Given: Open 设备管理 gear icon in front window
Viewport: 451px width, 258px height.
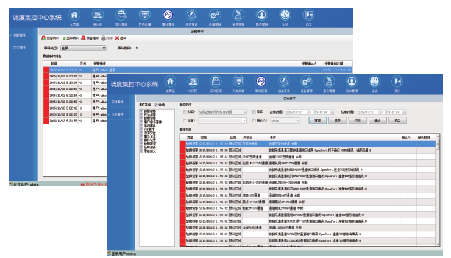Looking at the screenshot, I should tap(306, 82).
